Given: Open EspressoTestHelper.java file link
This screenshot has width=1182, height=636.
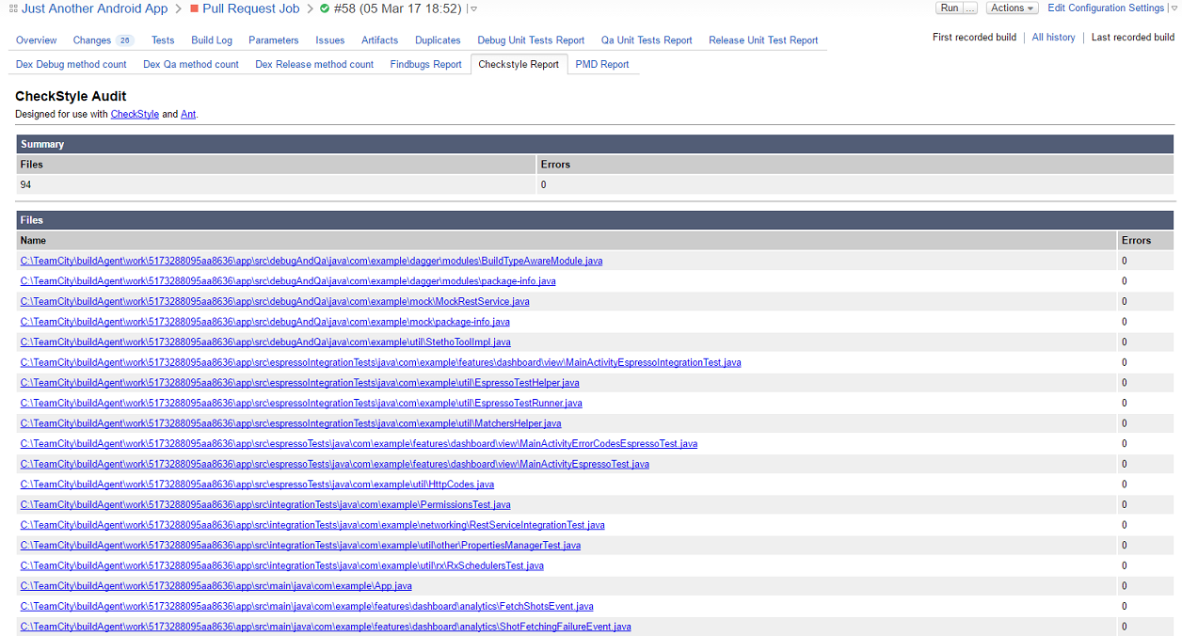Looking at the screenshot, I should [x=300, y=383].
